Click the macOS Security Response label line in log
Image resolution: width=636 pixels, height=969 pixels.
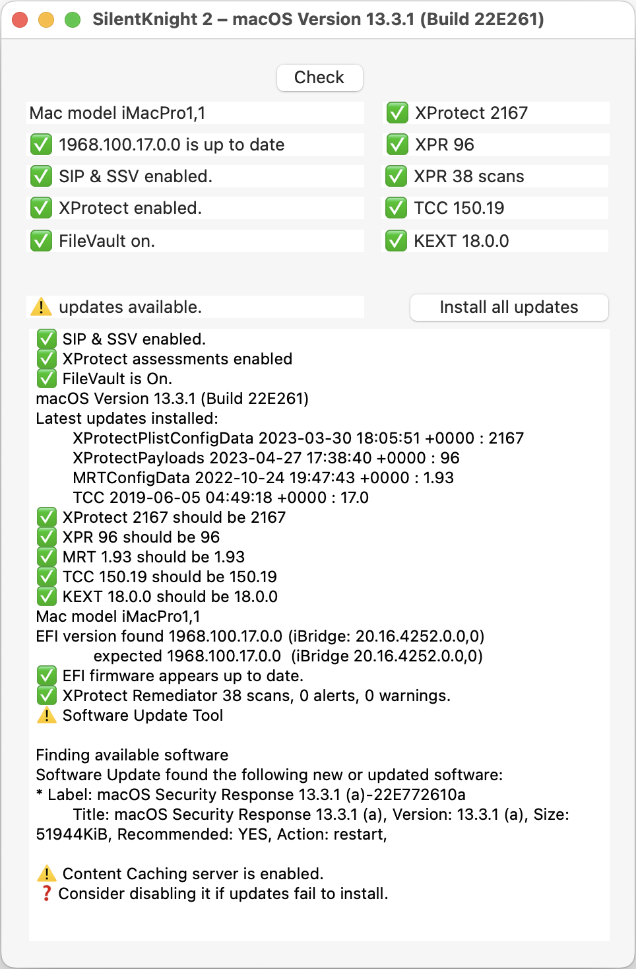[251, 795]
